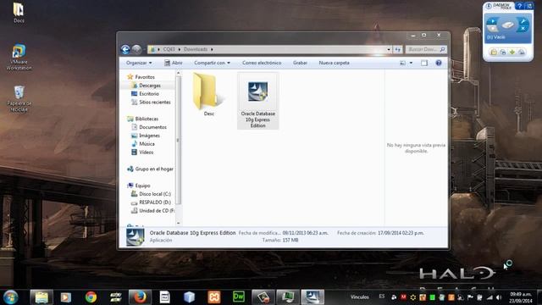542x305 pixels.
Task: Open the Docs desktop icon
Action: 19,13
